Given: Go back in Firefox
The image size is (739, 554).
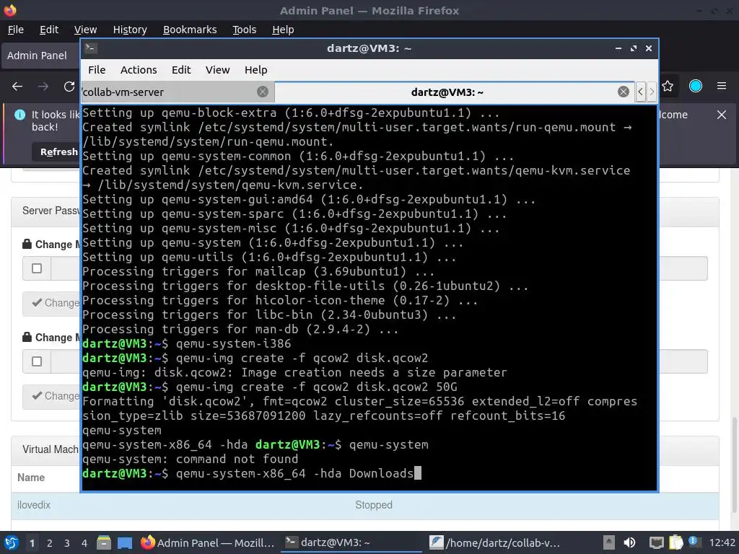Looking at the screenshot, I should click(17, 87).
